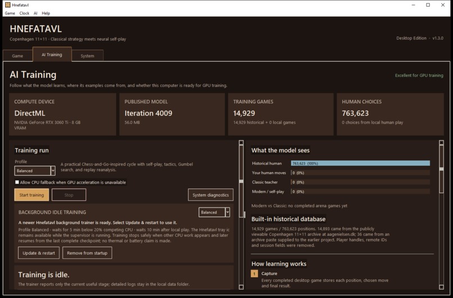Click 'Training is idle.' status heading
Image resolution: width=453 pixels, height=298 pixels.
point(44,274)
